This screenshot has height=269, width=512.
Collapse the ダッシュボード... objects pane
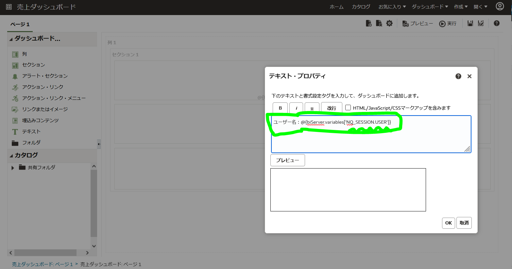click(11, 39)
